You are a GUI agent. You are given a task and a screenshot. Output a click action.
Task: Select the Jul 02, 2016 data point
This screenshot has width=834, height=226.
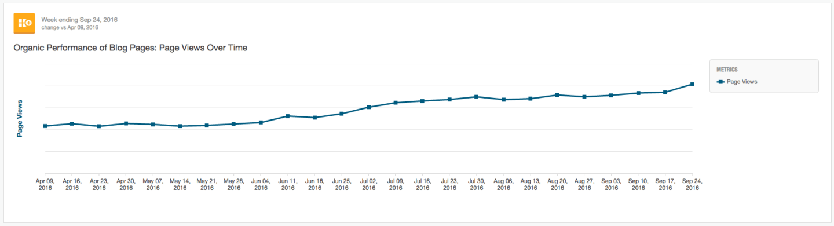tap(369, 107)
